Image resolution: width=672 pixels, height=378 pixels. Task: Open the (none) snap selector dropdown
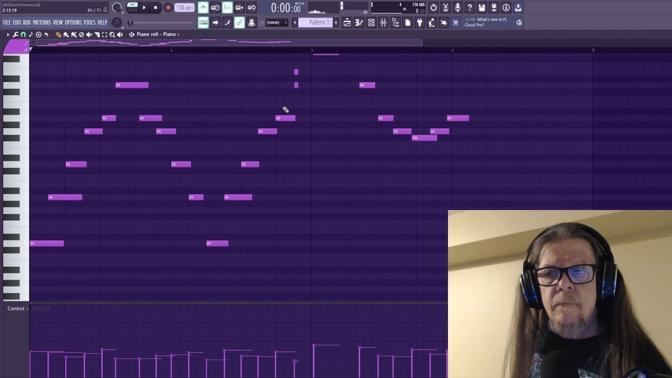pos(277,23)
